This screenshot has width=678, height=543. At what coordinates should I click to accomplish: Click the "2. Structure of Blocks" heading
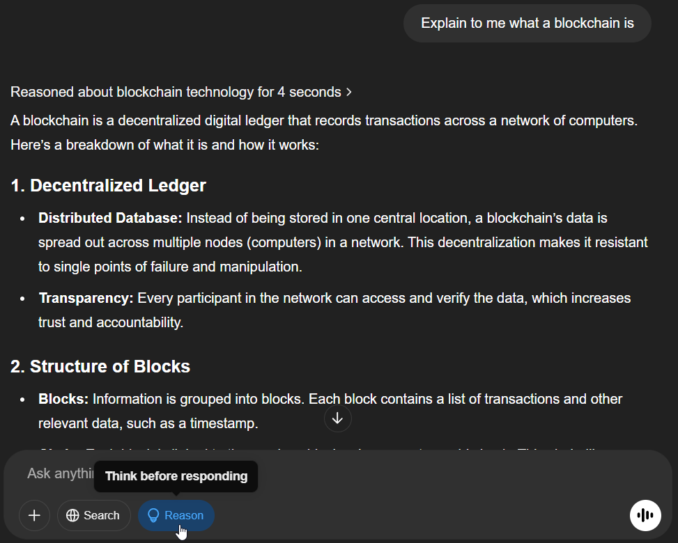coord(100,366)
